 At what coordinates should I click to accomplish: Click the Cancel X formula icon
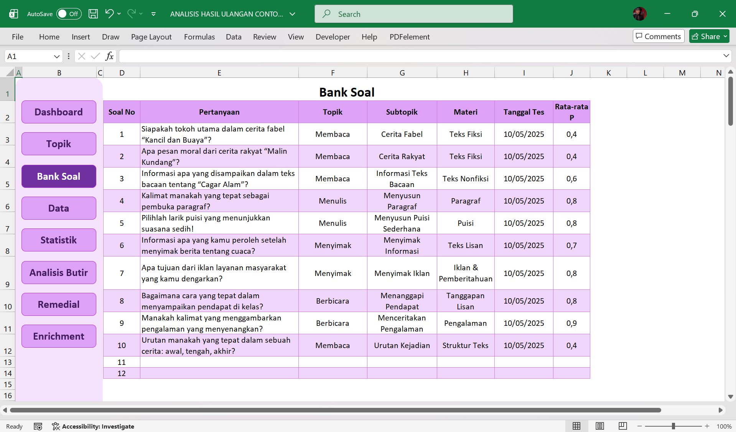click(81, 56)
